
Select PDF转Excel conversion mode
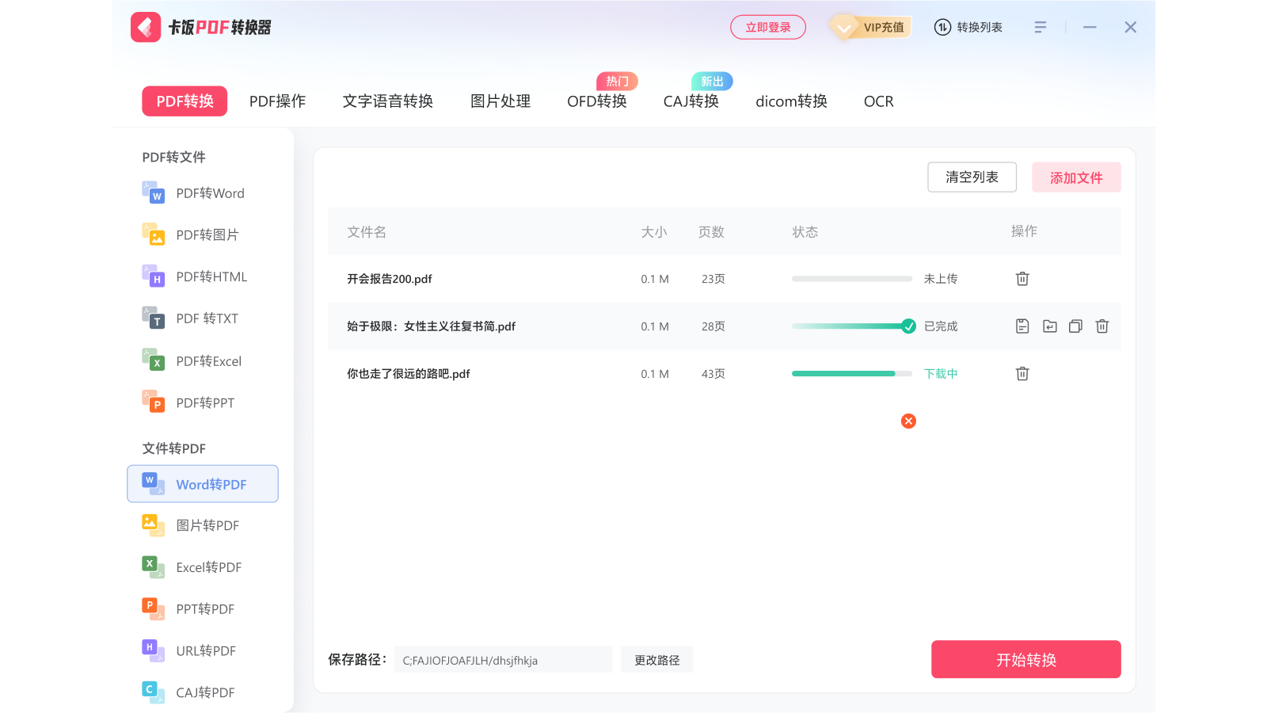point(208,360)
